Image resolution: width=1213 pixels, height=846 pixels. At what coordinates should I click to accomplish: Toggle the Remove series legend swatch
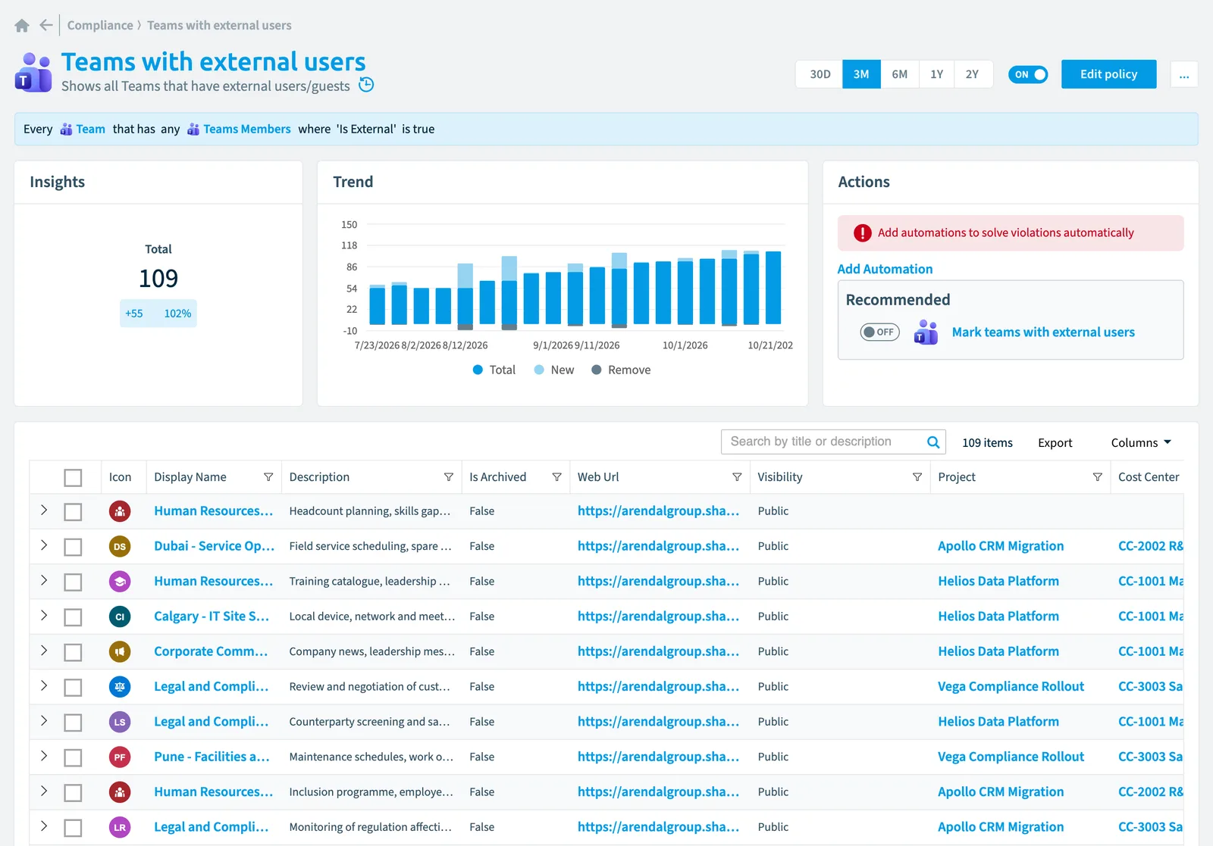click(x=597, y=370)
